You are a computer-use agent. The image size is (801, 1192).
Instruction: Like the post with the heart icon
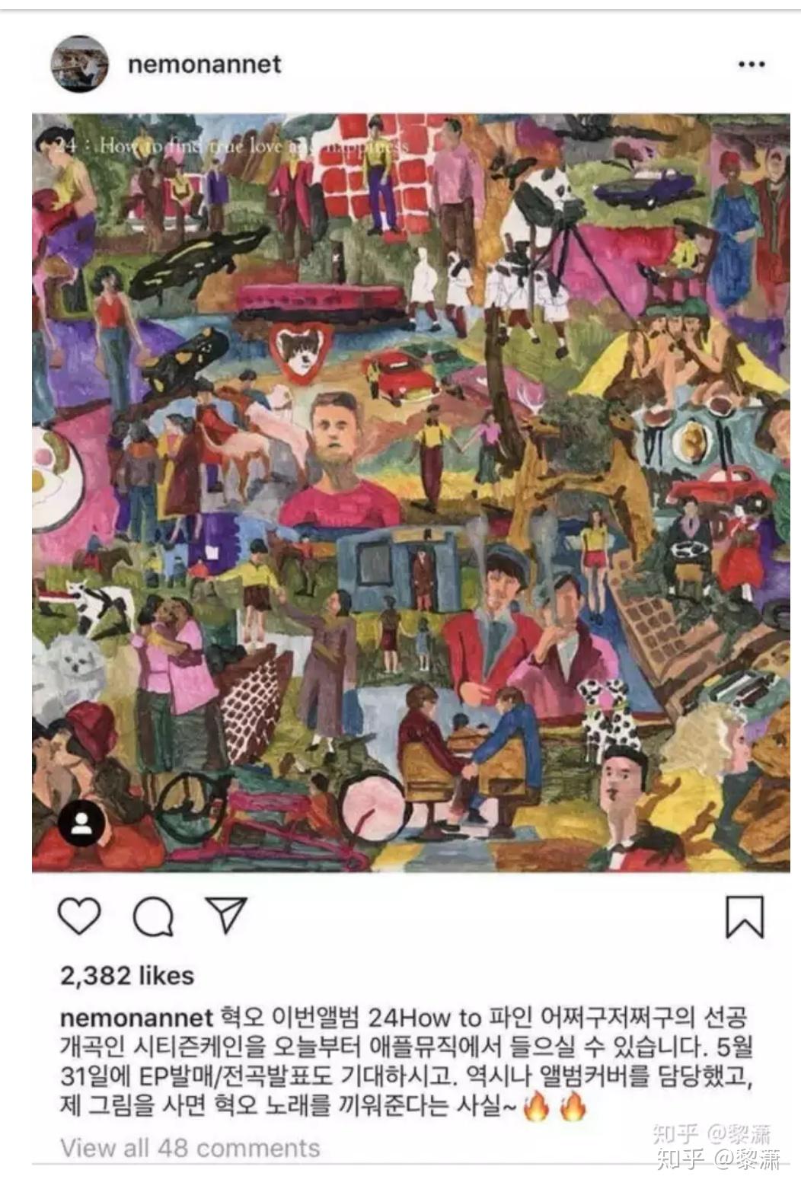tap(79, 916)
